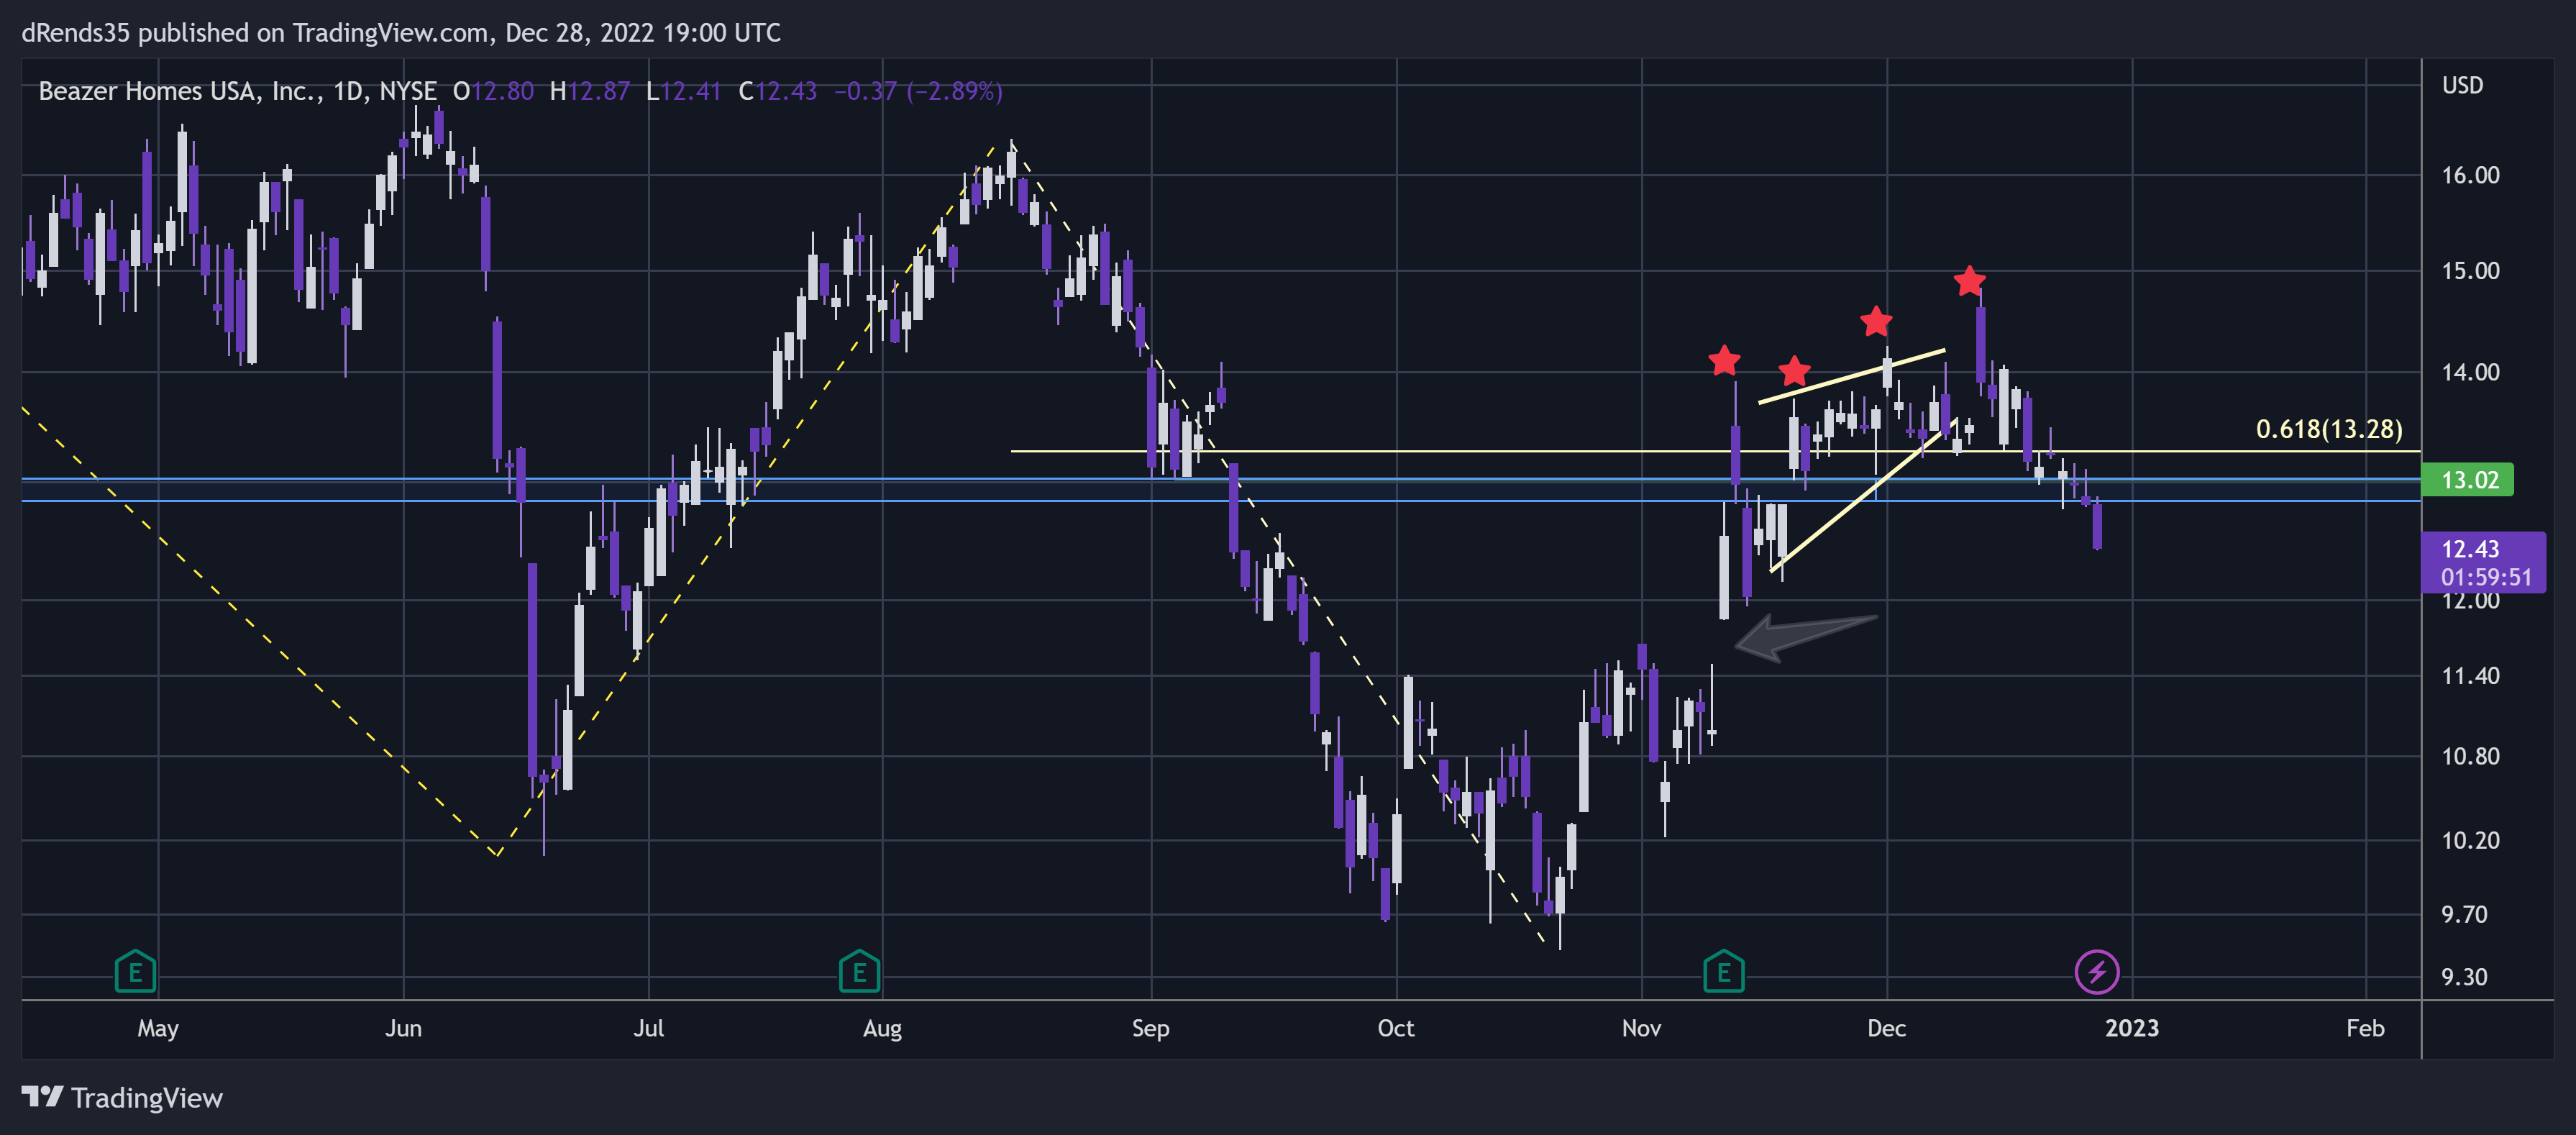
Task: Click the 10.20 price axis label
Action: (2470, 840)
